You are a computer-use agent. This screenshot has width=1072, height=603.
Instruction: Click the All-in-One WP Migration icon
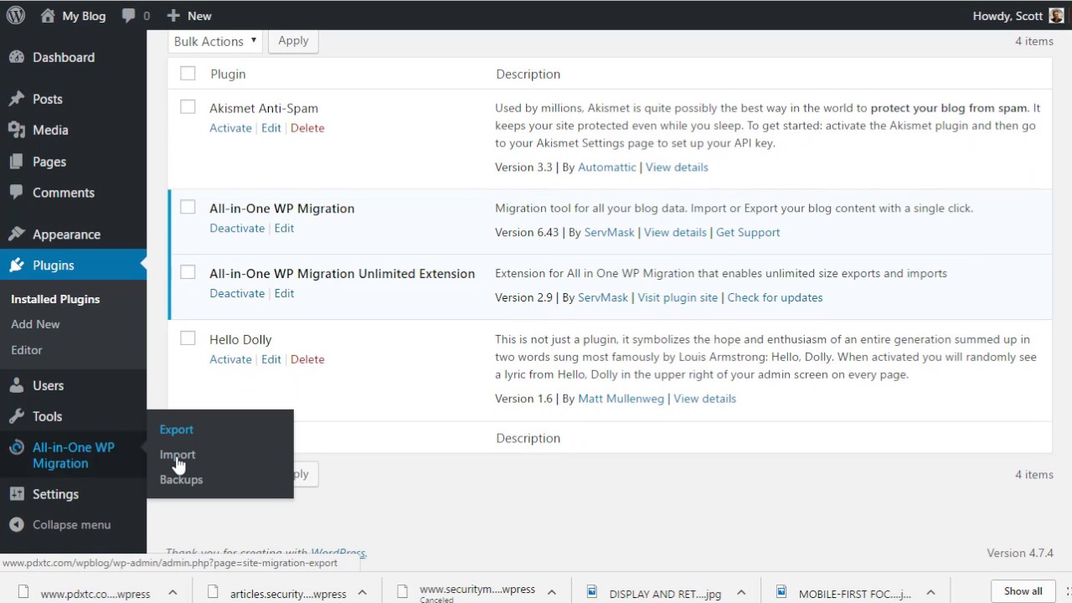coord(17,448)
